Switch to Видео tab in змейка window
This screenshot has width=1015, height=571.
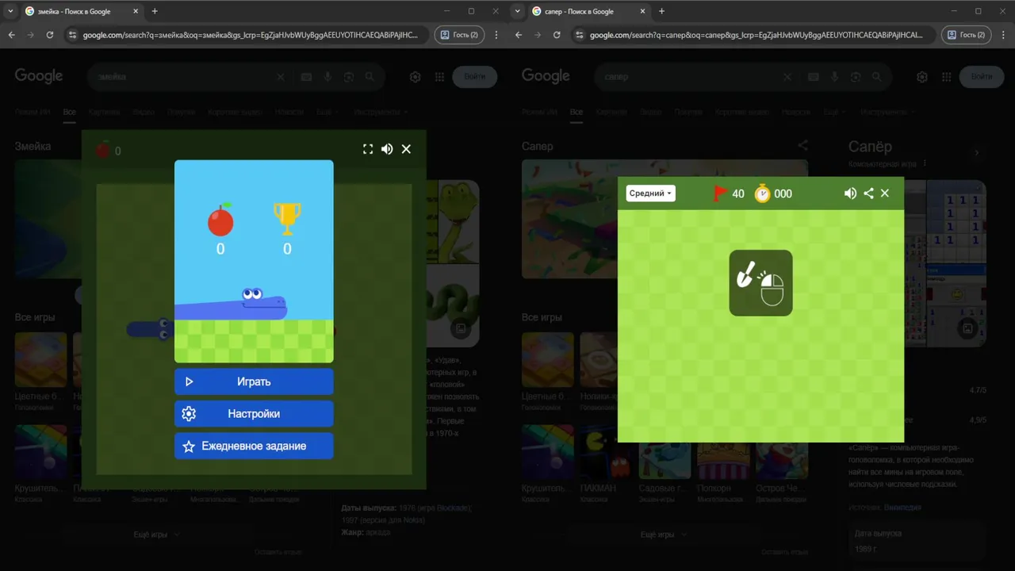tap(144, 112)
